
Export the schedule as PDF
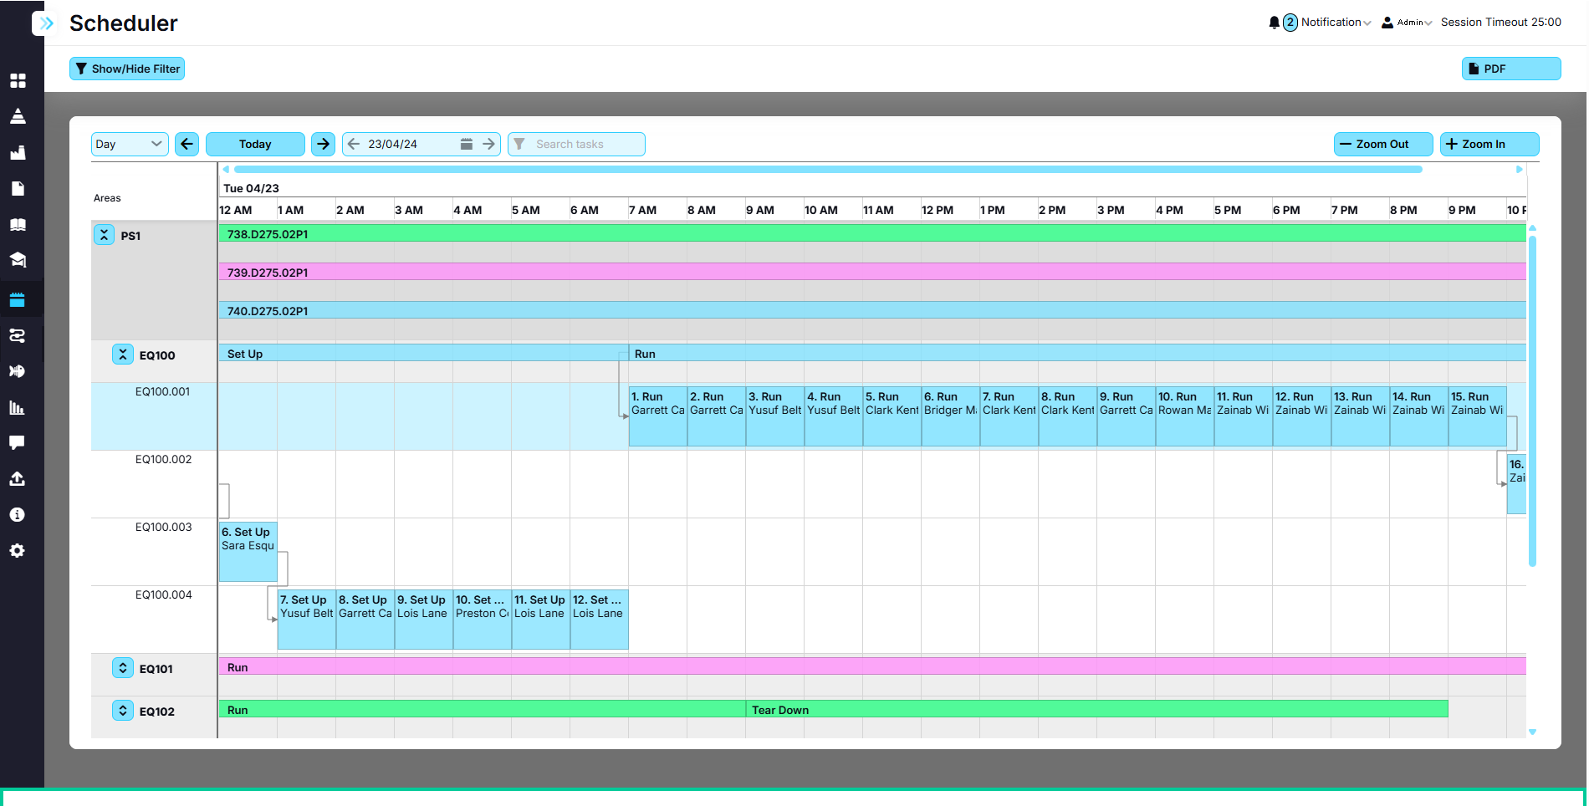coord(1511,69)
